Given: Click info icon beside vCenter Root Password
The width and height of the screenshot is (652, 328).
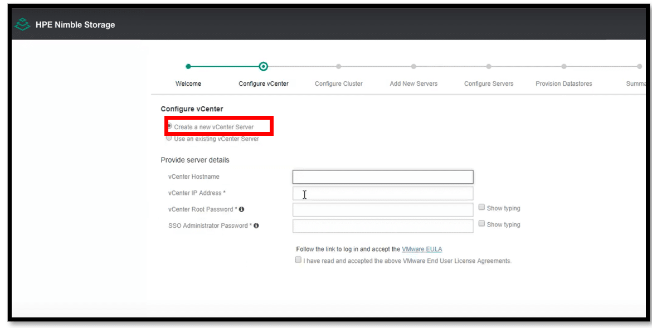Looking at the screenshot, I should (242, 209).
